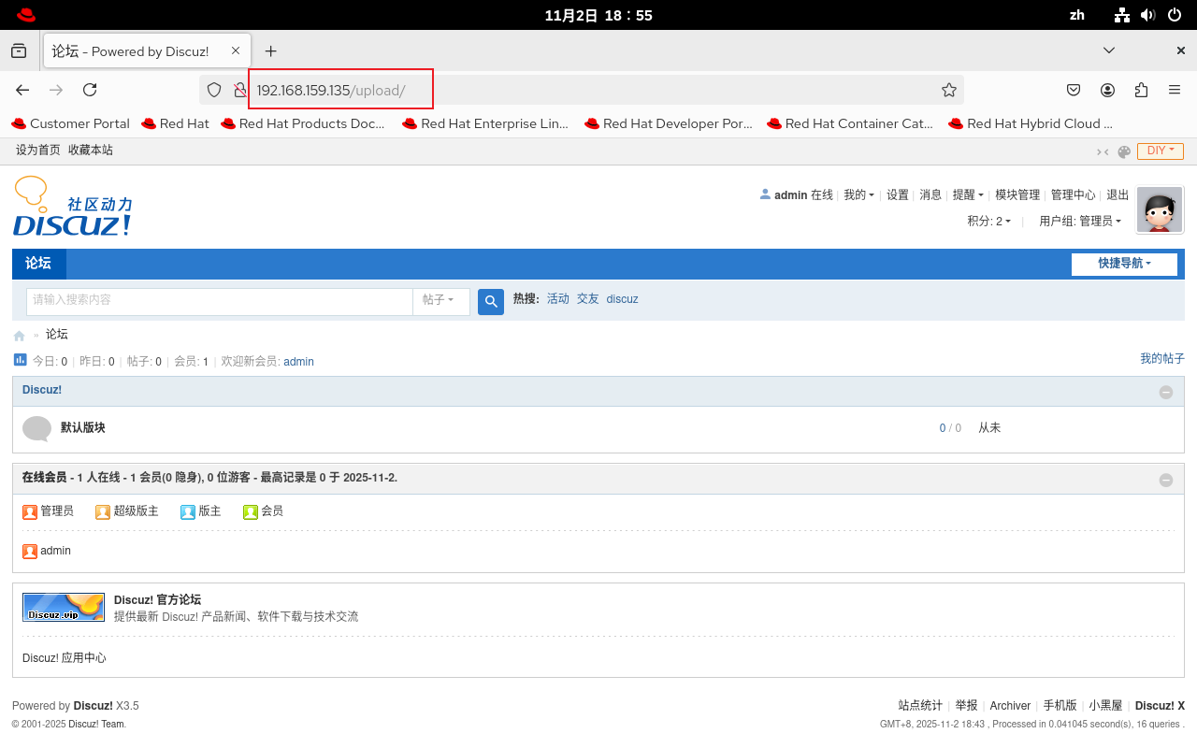Toggle the page width switch icon
The height and width of the screenshot is (748, 1197).
(x=1103, y=151)
